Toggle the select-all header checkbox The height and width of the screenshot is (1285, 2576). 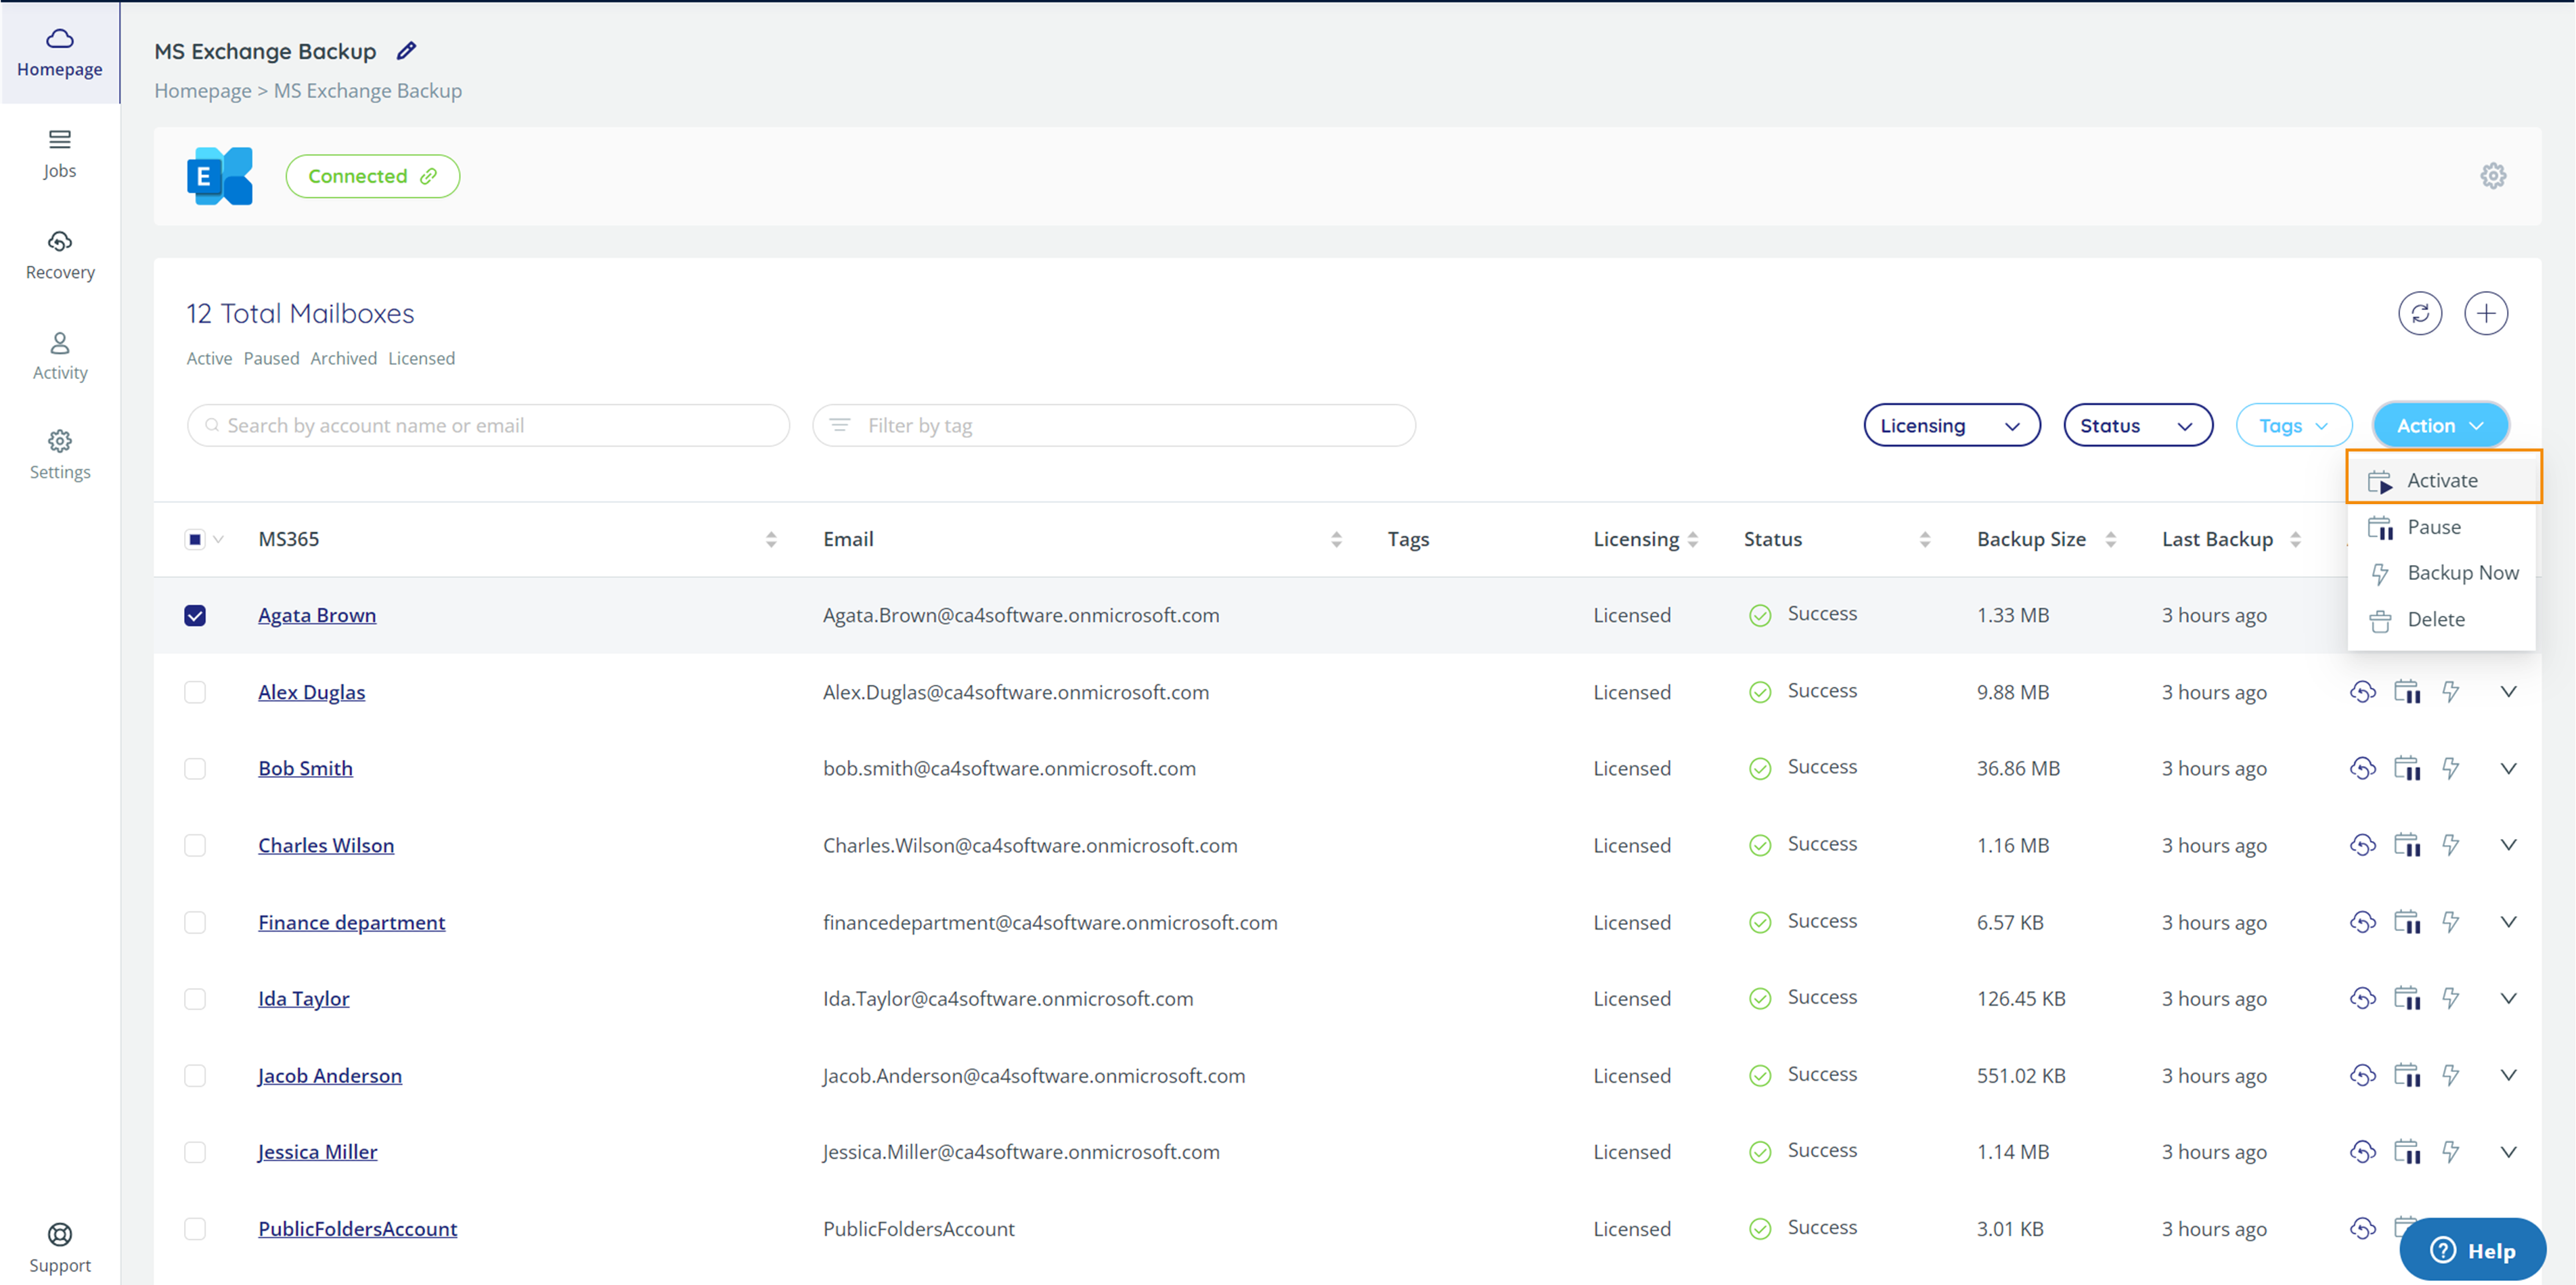[x=195, y=539]
